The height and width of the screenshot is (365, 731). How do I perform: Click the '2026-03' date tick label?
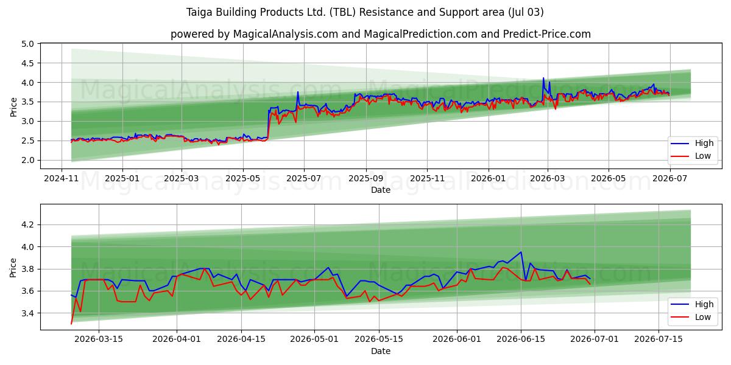pos(547,178)
